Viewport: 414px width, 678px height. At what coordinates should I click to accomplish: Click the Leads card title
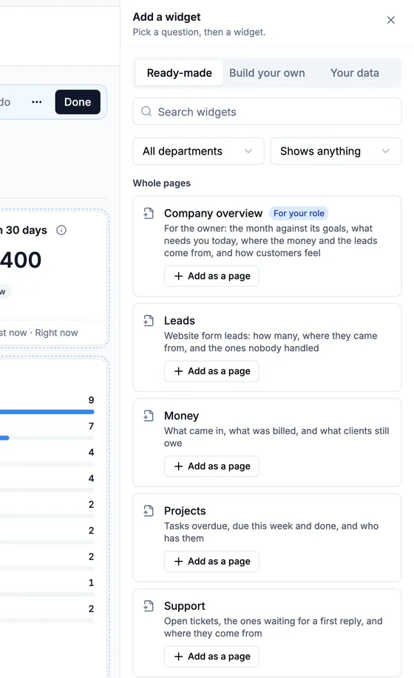point(180,320)
